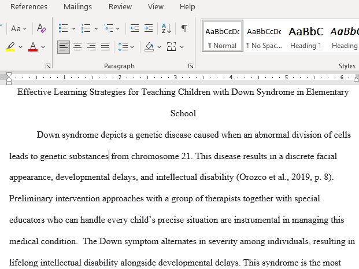The width and height of the screenshot is (359, 269).
Task: Click the left indent marker on ruler
Action: [9, 82]
